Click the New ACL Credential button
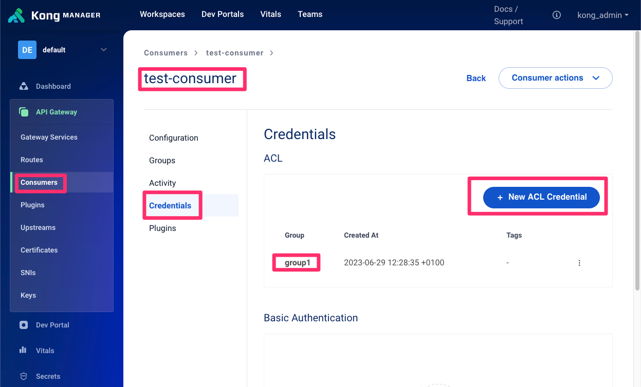 click(541, 197)
